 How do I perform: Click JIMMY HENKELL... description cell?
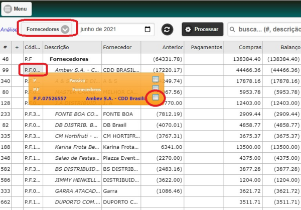coord(78,180)
